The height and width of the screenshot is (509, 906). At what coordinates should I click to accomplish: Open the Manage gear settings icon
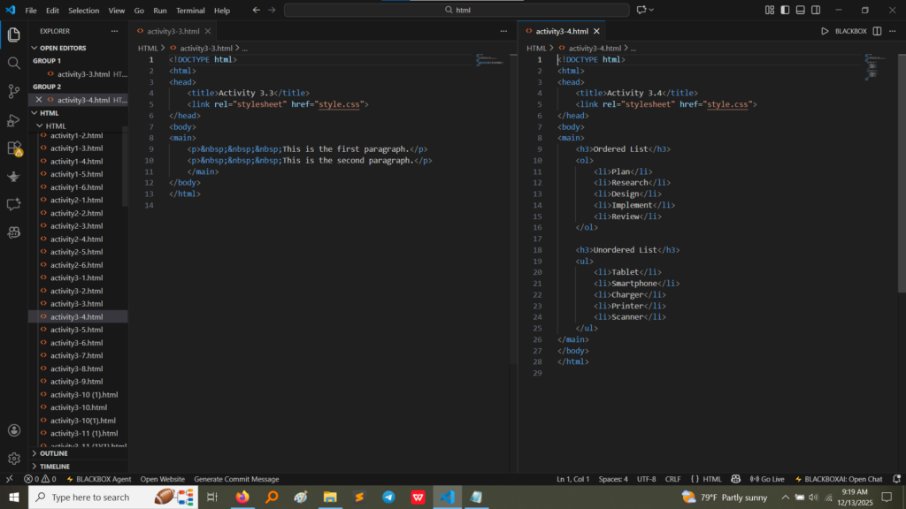pyautogui.click(x=13, y=459)
